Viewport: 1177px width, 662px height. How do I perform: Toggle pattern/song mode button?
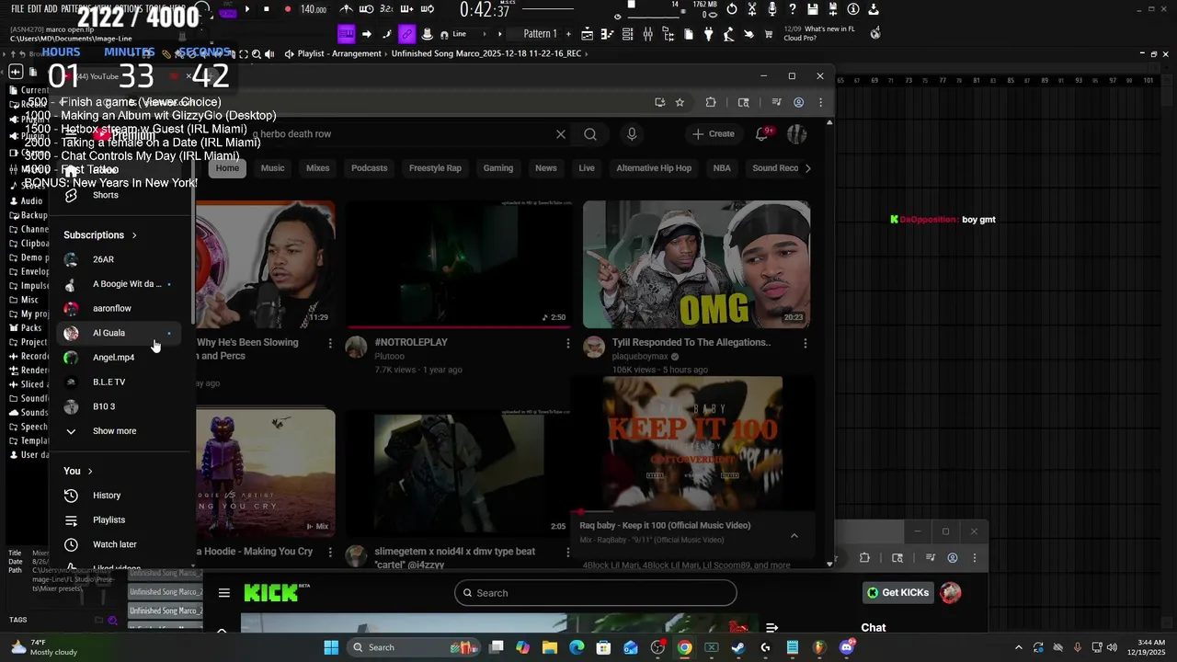tap(227, 9)
